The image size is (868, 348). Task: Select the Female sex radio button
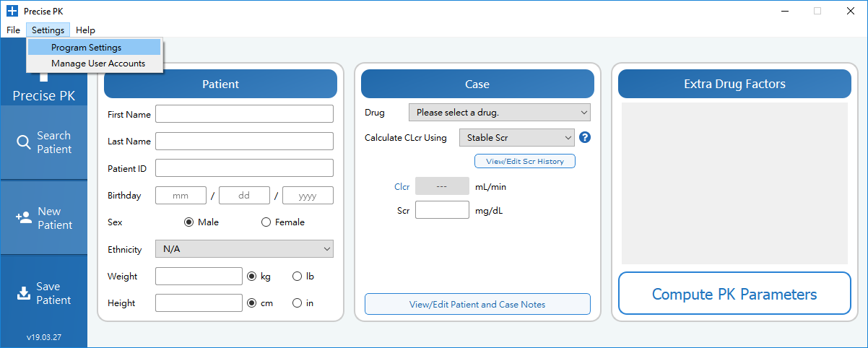click(266, 222)
